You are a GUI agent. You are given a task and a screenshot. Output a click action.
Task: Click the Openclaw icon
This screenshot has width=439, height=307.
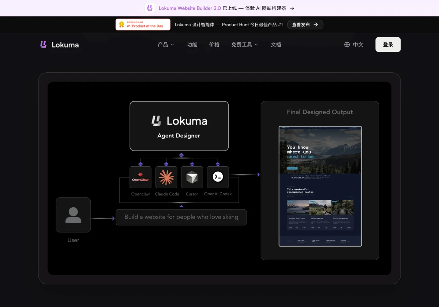[140, 177]
